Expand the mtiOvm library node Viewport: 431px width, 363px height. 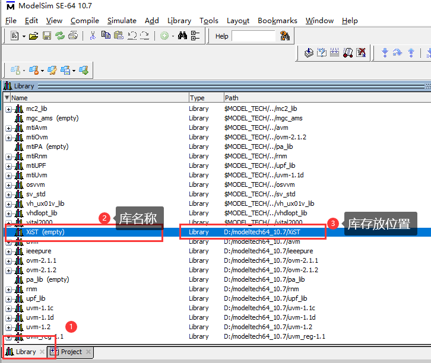pos(8,138)
